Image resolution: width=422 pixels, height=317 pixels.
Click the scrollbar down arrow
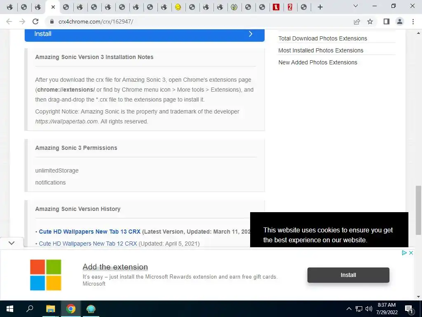coord(418,297)
